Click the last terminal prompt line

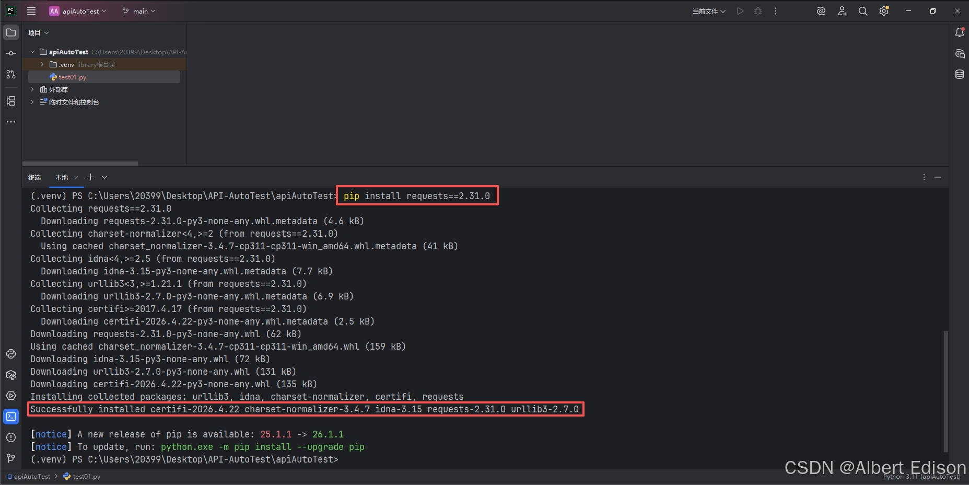point(184,459)
